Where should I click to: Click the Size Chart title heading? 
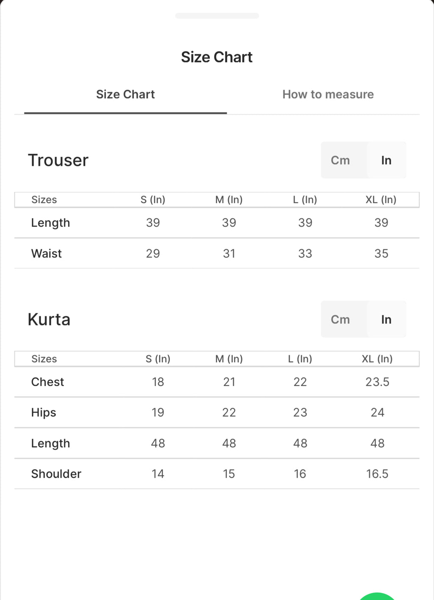coord(217,57)
